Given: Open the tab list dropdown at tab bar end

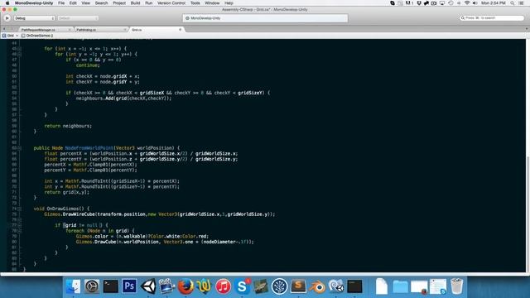Looking at the screenshot, I should (x=527, y=30).
